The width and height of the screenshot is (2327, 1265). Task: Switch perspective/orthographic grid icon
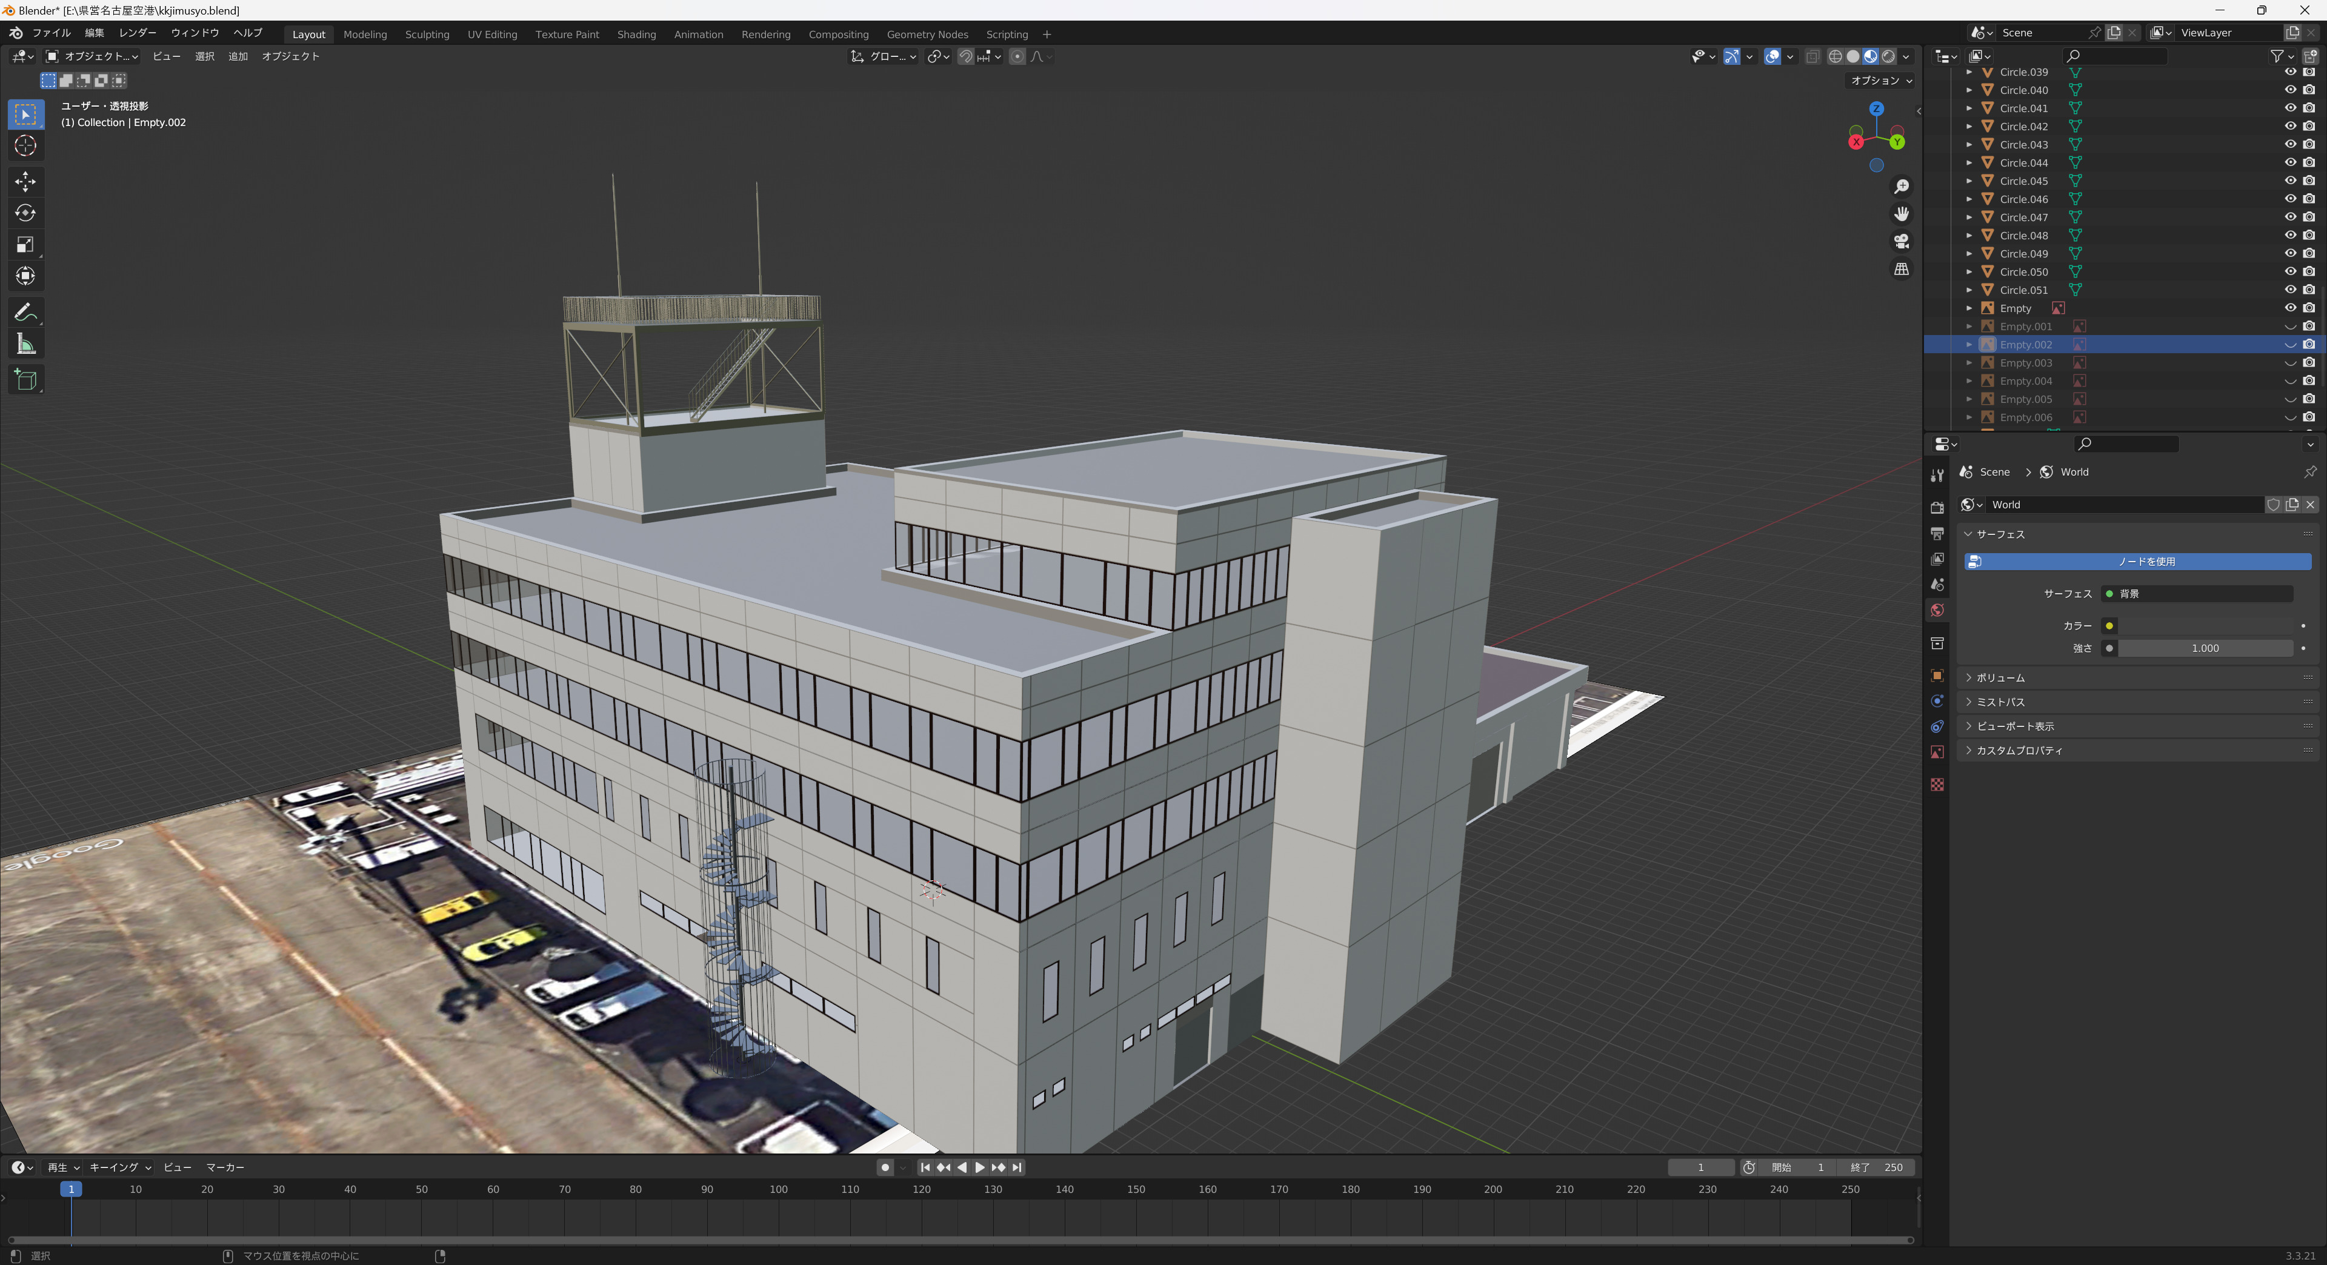pyautogui.click(x=1902, y=269)
